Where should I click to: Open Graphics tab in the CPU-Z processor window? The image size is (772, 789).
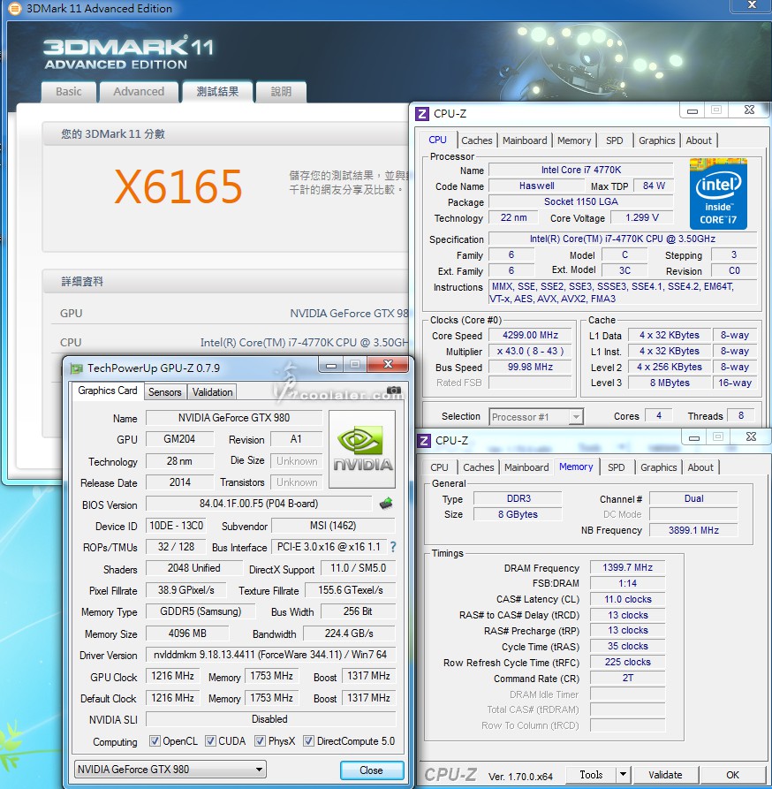(x=657, y=140)
